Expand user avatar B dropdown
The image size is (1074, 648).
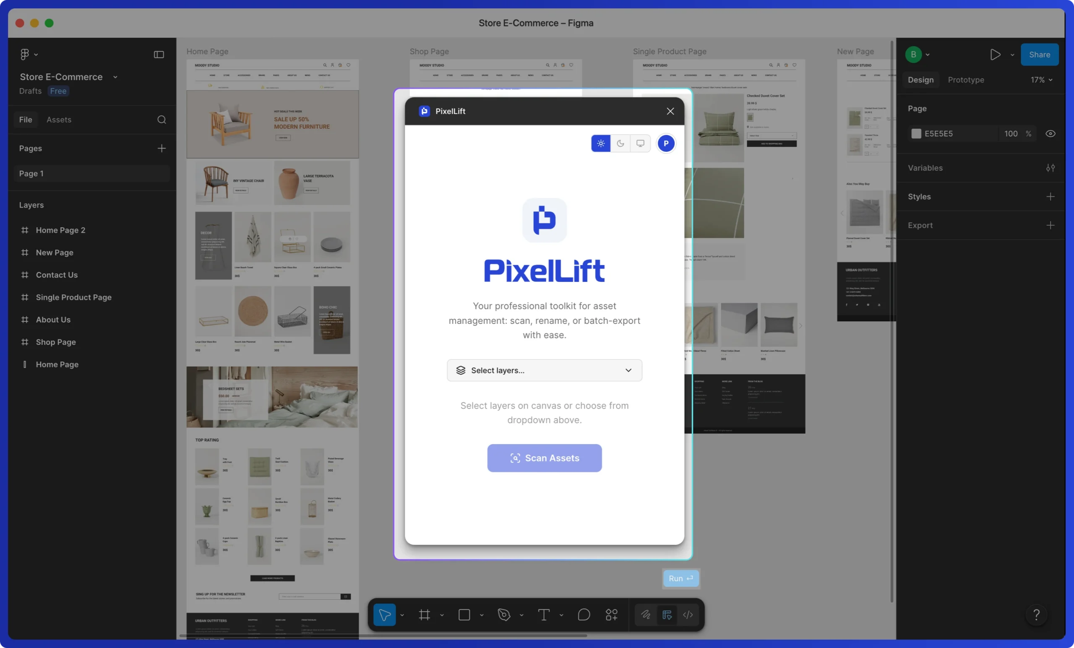pyautogui.click(x=928, y=55)
